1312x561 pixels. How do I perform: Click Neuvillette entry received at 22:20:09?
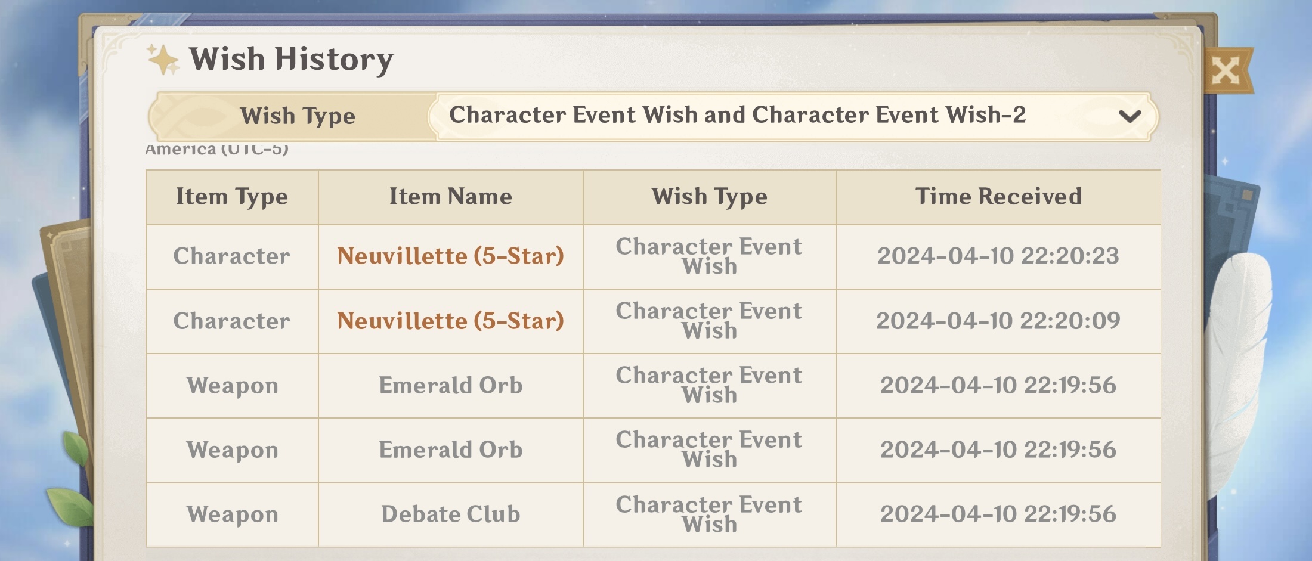click(x=450, y=321)
